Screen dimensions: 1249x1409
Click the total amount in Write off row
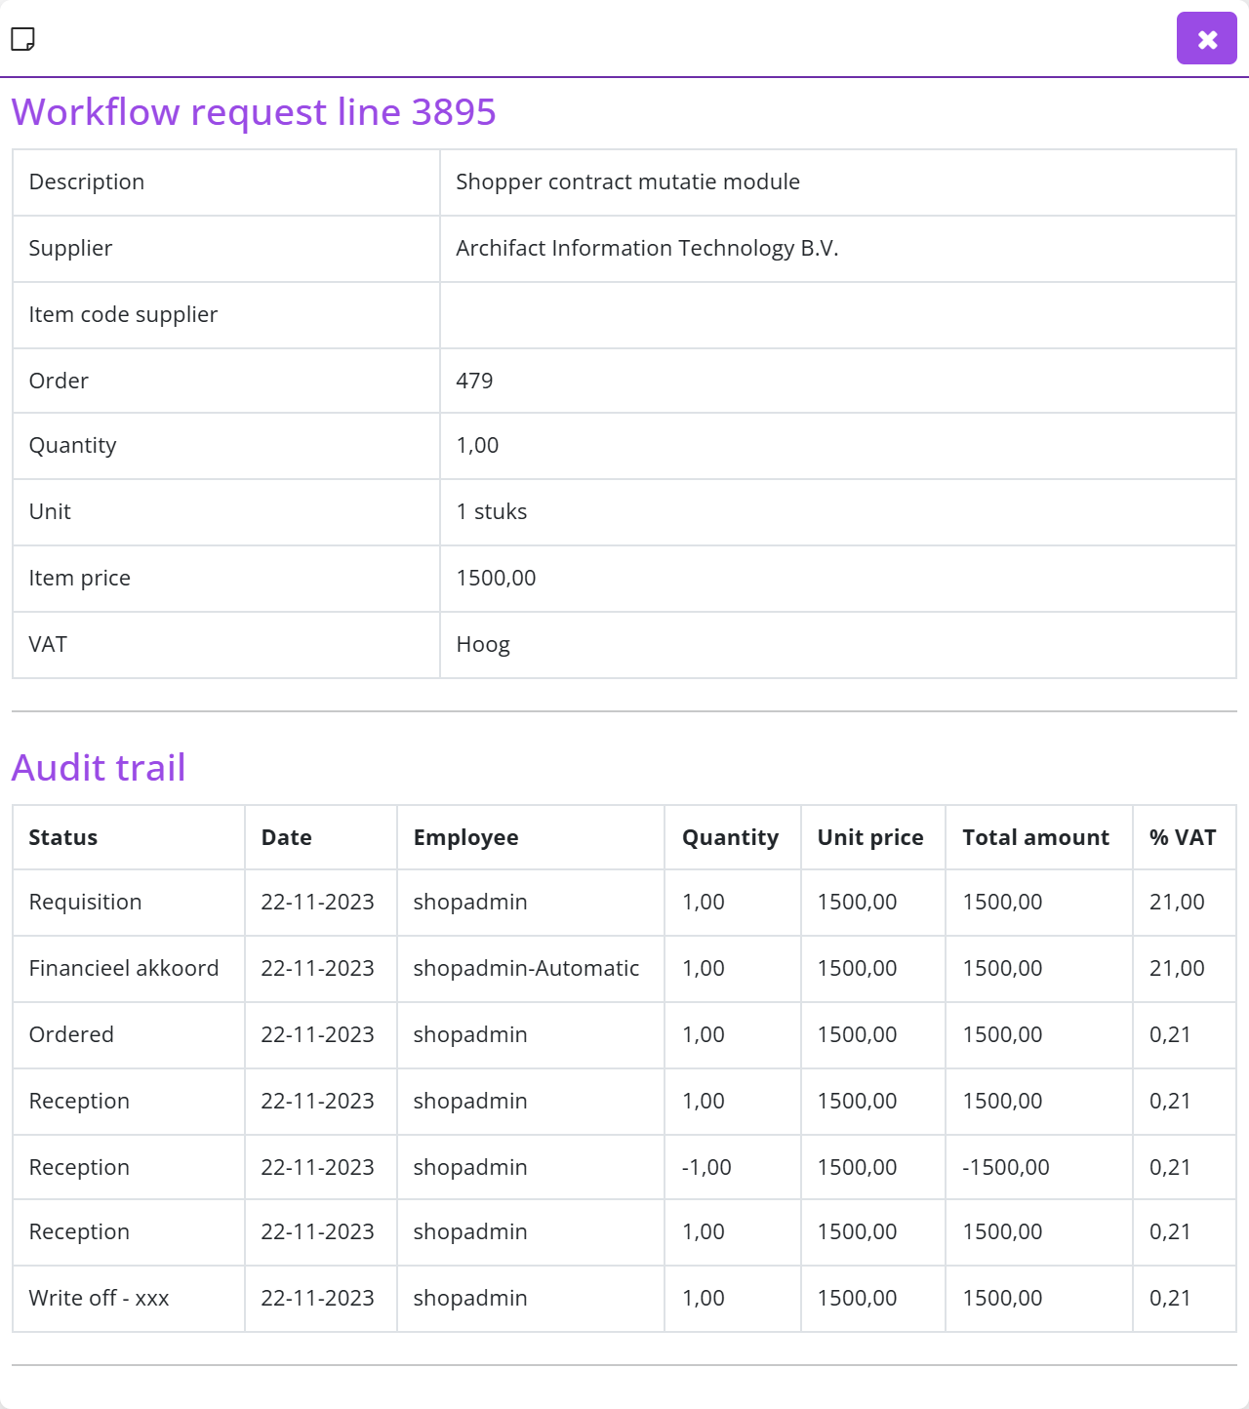coord(1003,1298)
